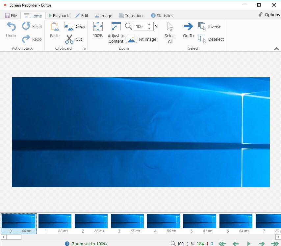The image size is (281, 246).
Task: Open the File tab
Action: (11, 15)
